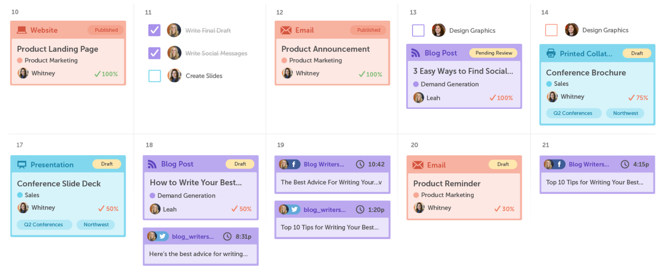
Task: Click Published status badge on Product Announcement email
Action: tap(369, 30)
